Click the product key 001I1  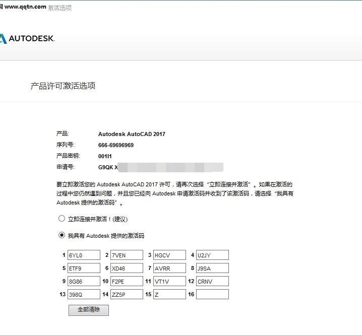[105, 156]
